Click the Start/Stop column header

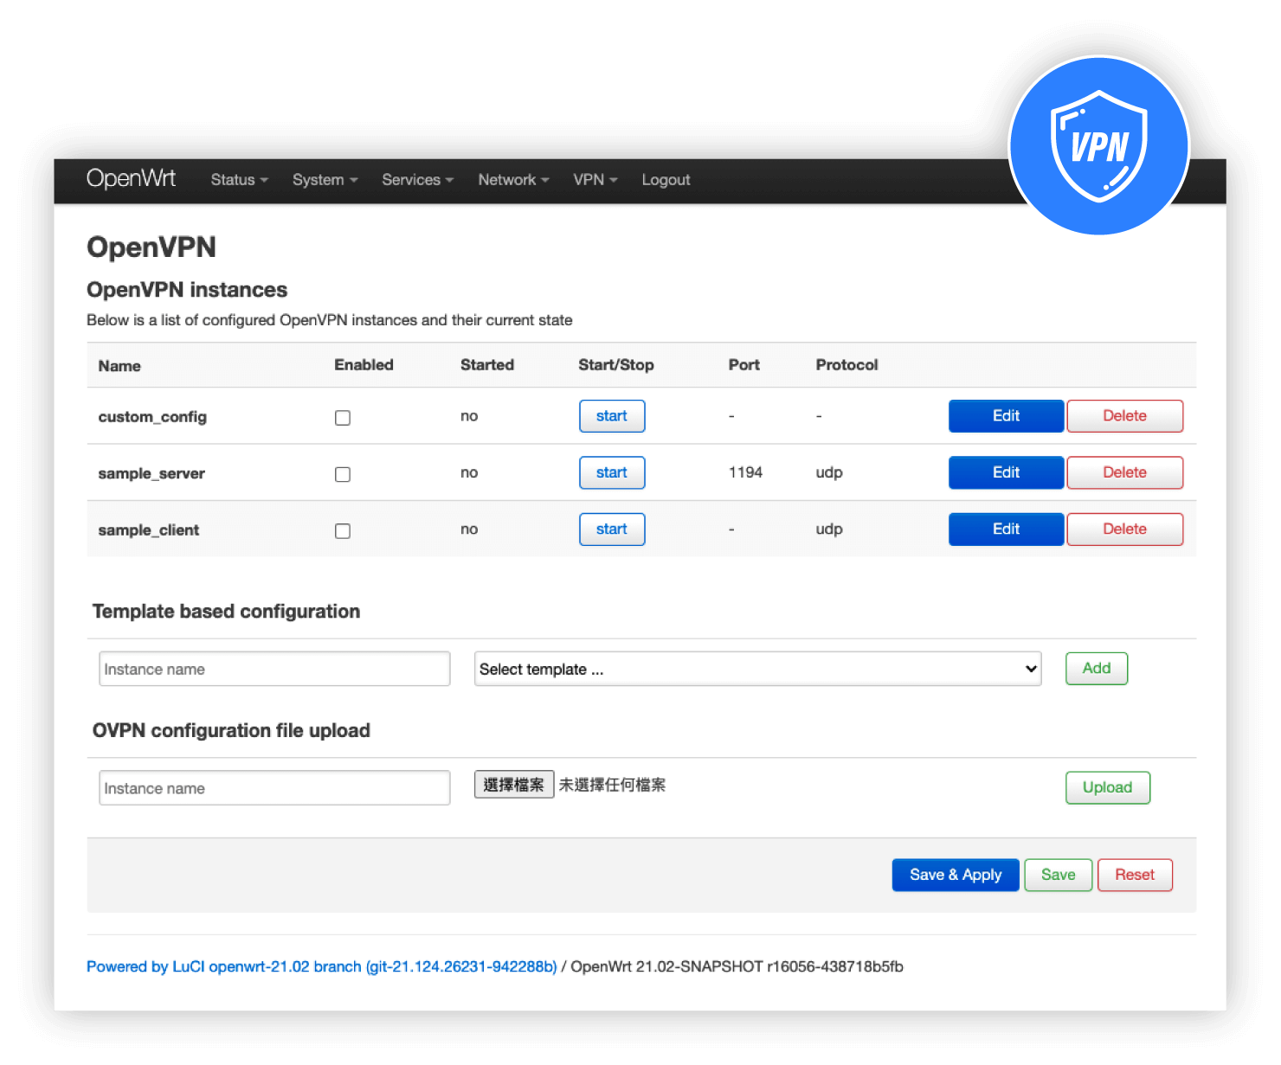tap(616, 365)
